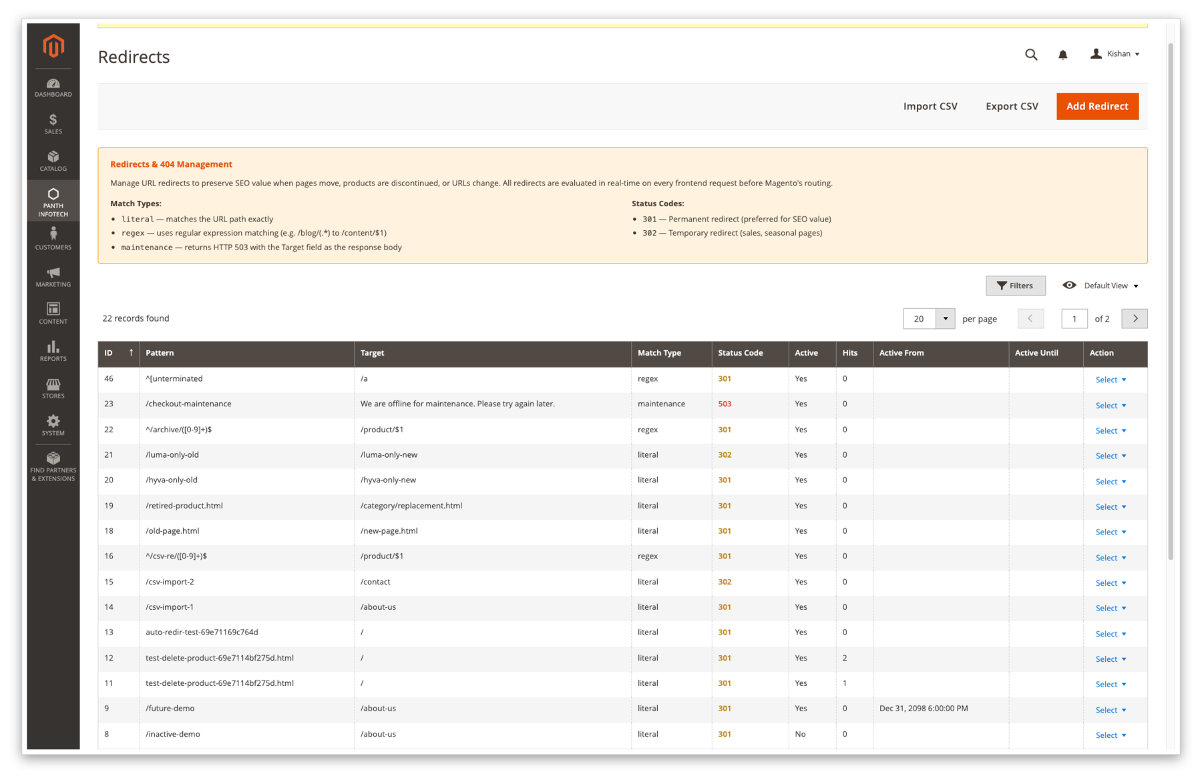Open the Catalog section icon

click(x=53, y=158)
